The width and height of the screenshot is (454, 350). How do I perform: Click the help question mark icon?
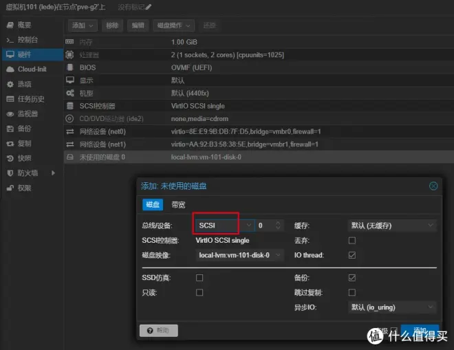[x=150, y=331]
